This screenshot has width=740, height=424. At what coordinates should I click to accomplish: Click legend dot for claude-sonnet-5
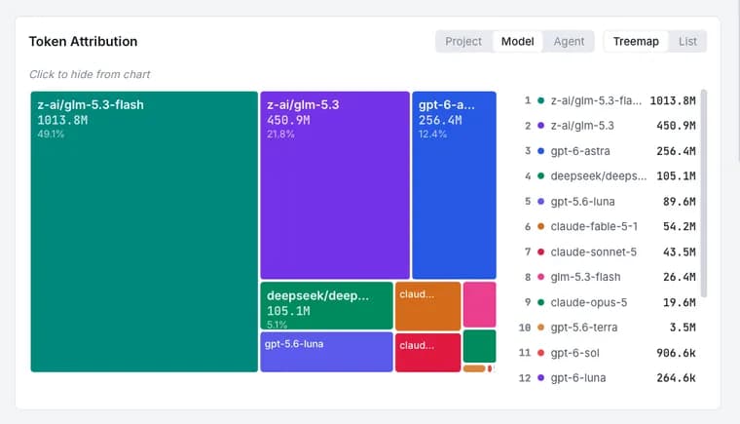click(x=540, y=251)
